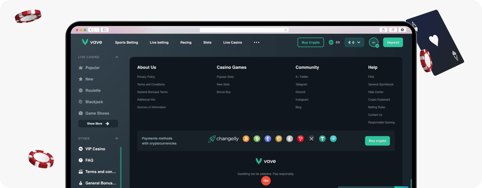482x188 pixels.
Task: Click the orange Bitcoin icon
Action: coord(246,139)
